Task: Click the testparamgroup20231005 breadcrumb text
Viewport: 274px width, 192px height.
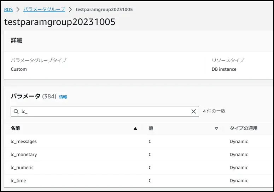Action: 104,10
